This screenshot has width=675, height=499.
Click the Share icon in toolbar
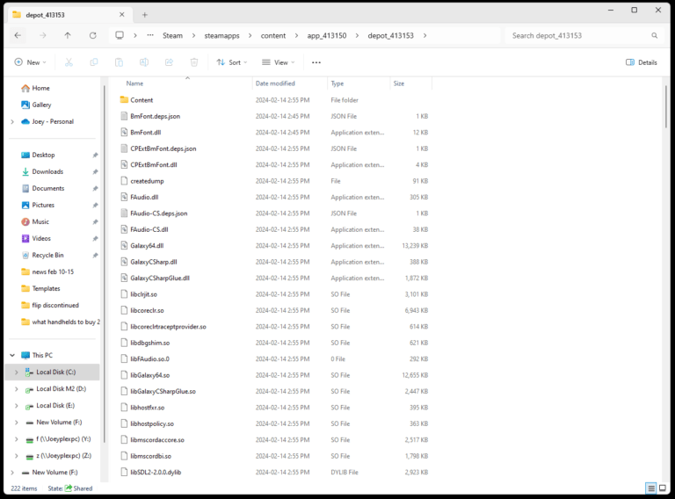[x=169, y=62]
